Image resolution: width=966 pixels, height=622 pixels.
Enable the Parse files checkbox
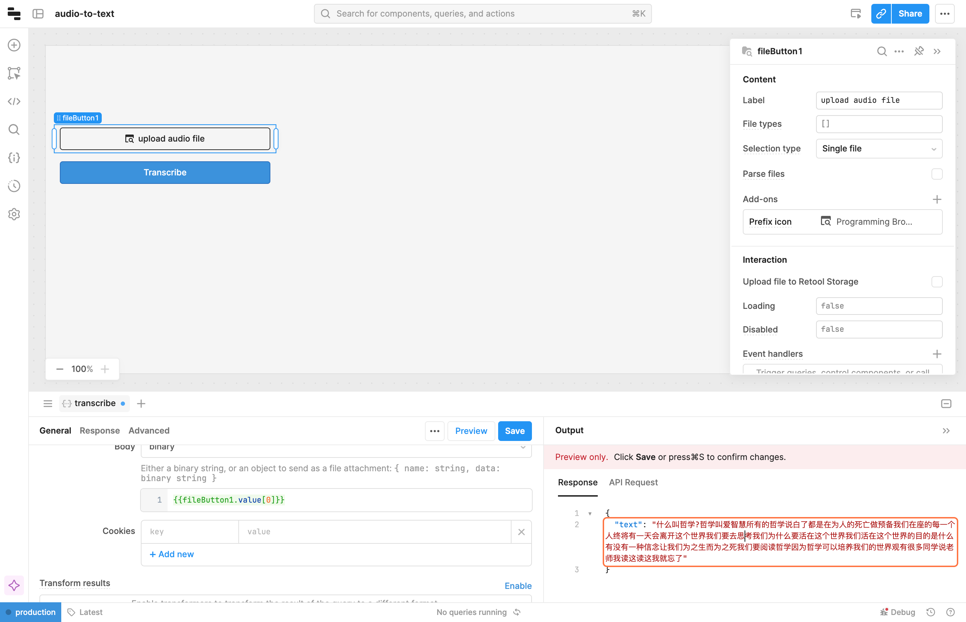coord(936,174)
